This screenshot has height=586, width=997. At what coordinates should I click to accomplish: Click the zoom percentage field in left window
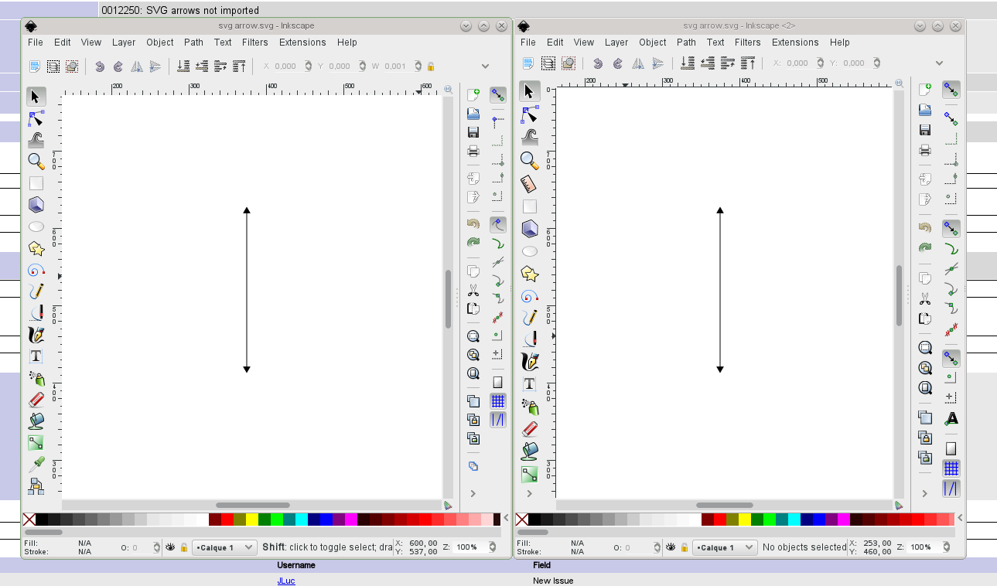click(469, 547)
